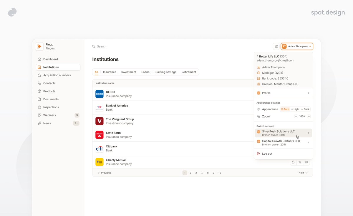Open the GEICO institution name

[x=110, y=92]
